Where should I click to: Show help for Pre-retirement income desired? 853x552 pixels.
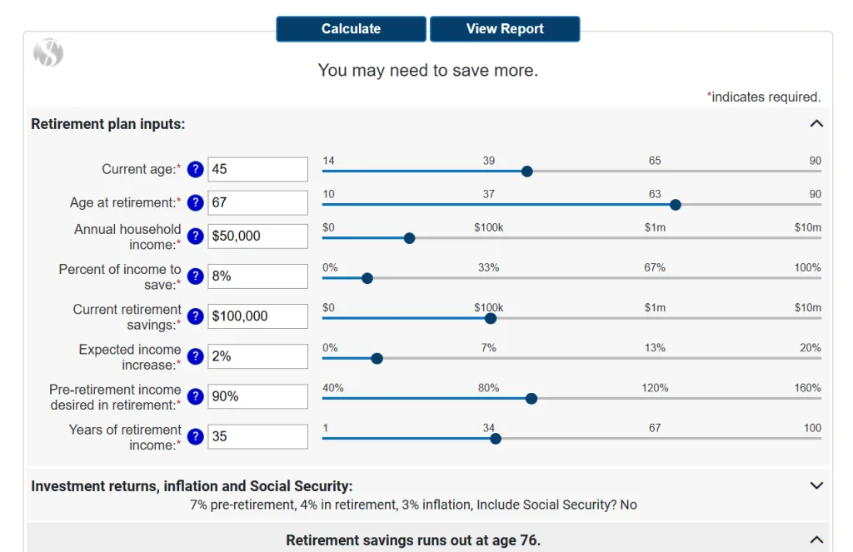(x=195, y=396)
